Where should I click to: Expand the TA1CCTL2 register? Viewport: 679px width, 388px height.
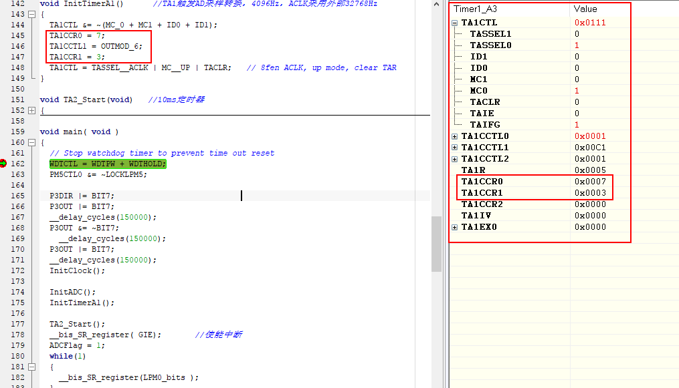(455, 159)
